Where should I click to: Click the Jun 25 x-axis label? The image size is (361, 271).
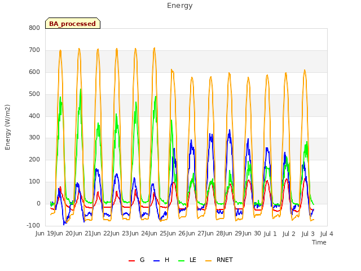158,234
